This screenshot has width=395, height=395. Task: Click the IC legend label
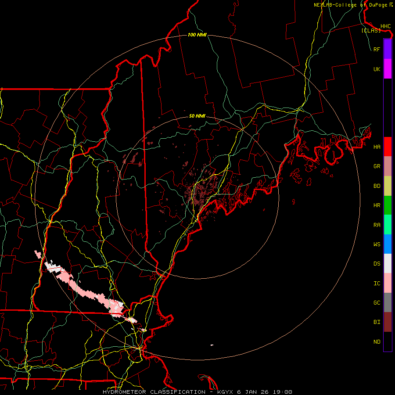coord(377,284)
